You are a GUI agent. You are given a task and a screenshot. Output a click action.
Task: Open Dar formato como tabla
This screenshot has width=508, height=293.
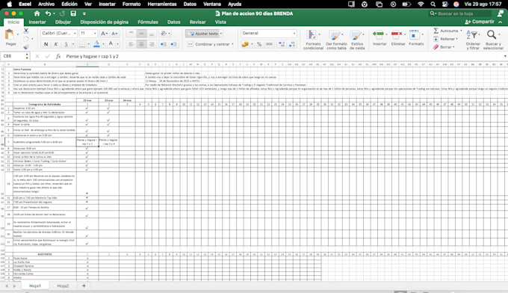[x=336, y=40]
